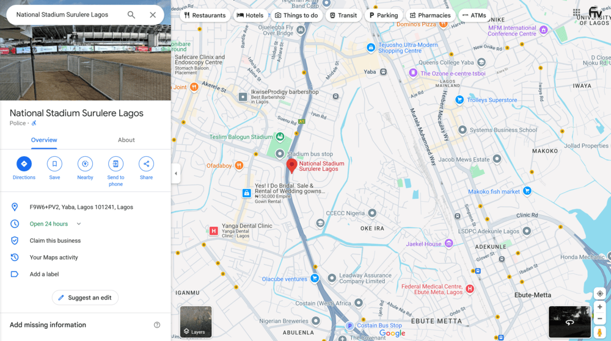Save this place with the Save icon
The width and height of the screenshot is (611, 341).
pos(54,163)
